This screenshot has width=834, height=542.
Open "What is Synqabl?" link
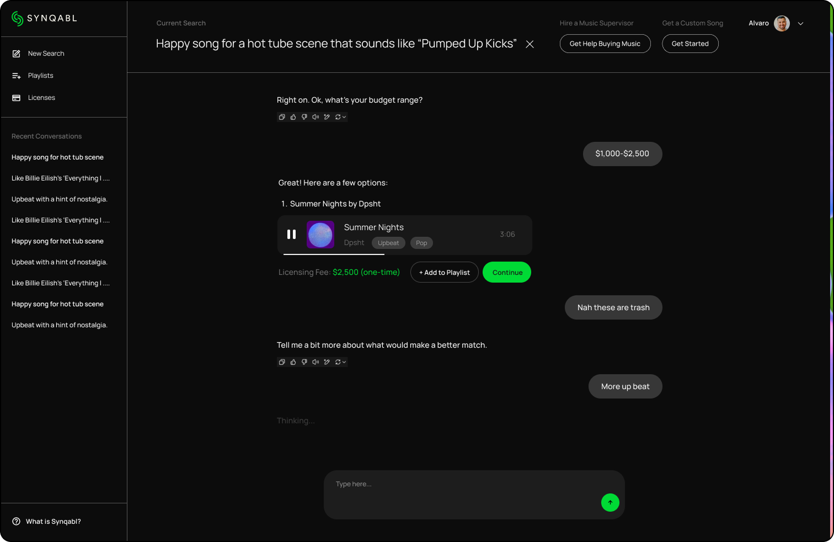point(54,522)
